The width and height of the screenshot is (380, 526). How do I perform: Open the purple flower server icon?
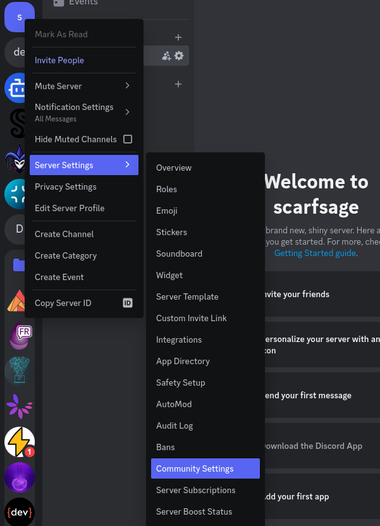(x=20, y=407)
